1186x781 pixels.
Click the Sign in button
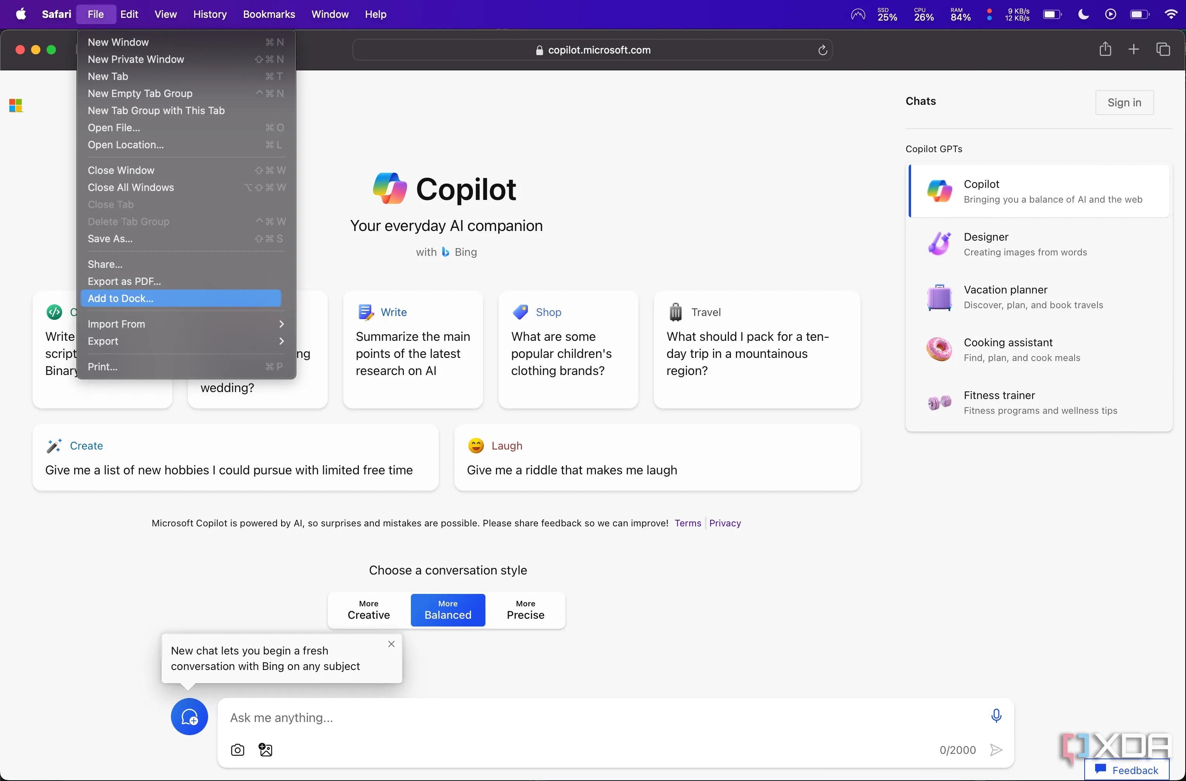coord(1124,102)
